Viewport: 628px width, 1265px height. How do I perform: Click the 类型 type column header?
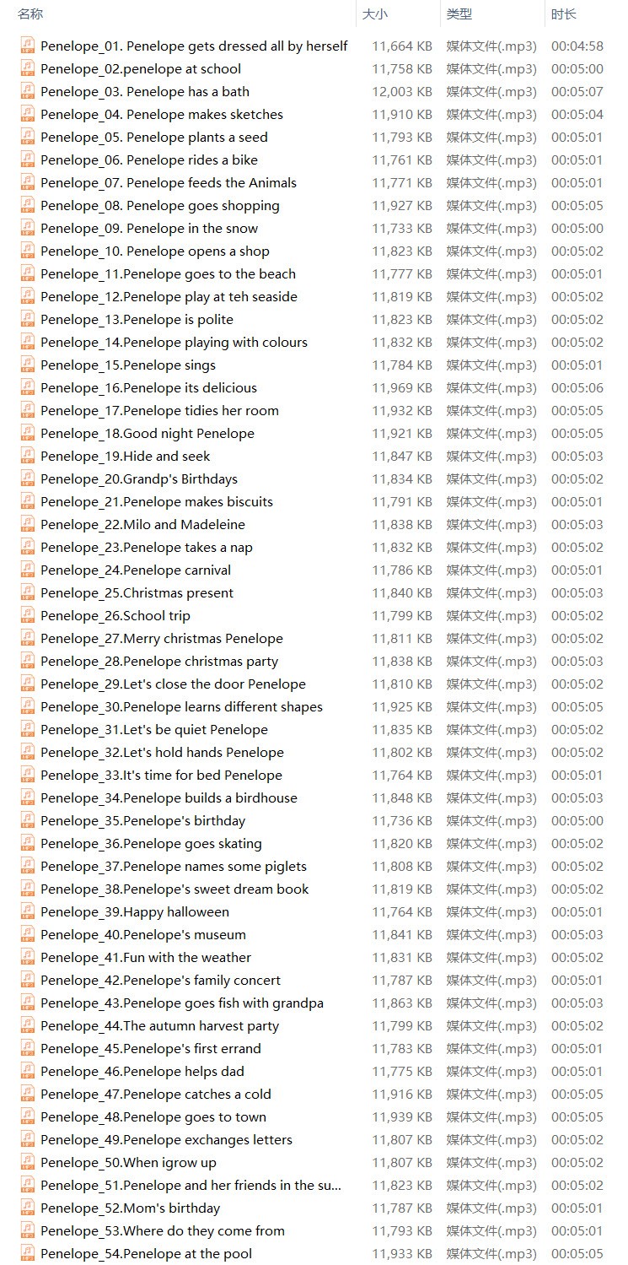coord(459,14)
